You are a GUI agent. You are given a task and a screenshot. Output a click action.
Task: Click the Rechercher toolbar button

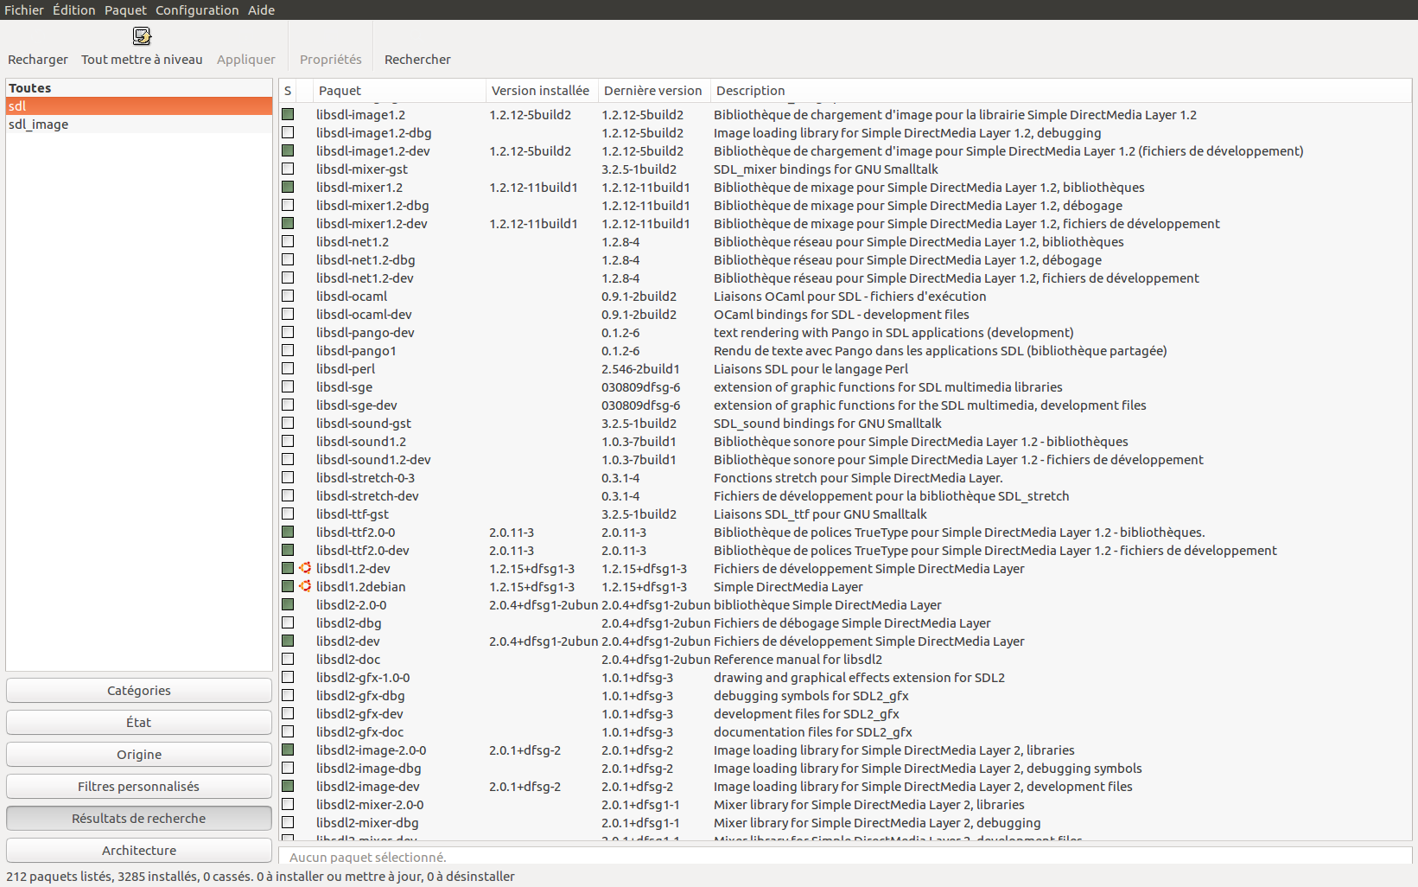click(x=417, y=48)
